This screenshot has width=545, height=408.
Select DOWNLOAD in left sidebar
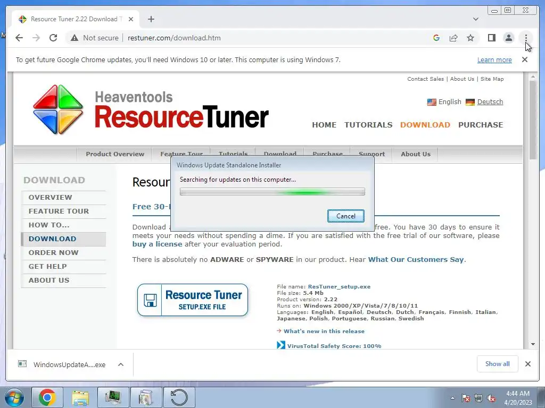coord(64,239)
